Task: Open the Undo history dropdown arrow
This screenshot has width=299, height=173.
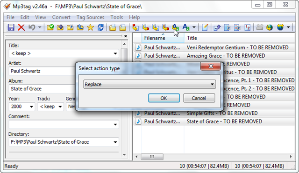Action: 40,27
